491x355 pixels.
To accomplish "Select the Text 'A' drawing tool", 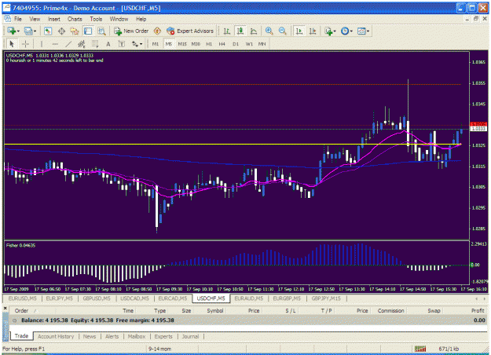I will [108, 44].
